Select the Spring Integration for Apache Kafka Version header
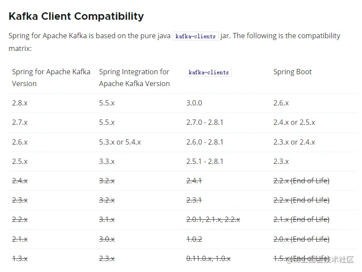Image resolution: width=362 pixels, height=272 pixels. (x=134, y=77)
